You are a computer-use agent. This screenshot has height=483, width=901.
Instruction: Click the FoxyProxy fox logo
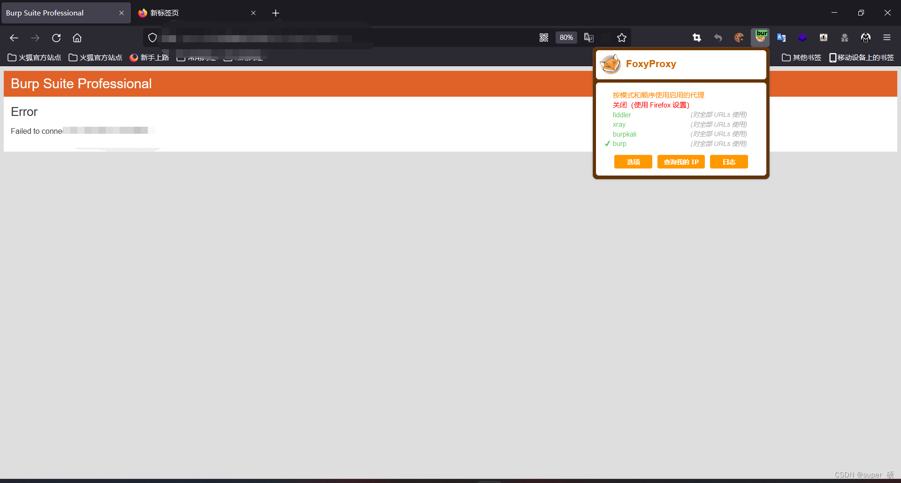tap(611, 64)
